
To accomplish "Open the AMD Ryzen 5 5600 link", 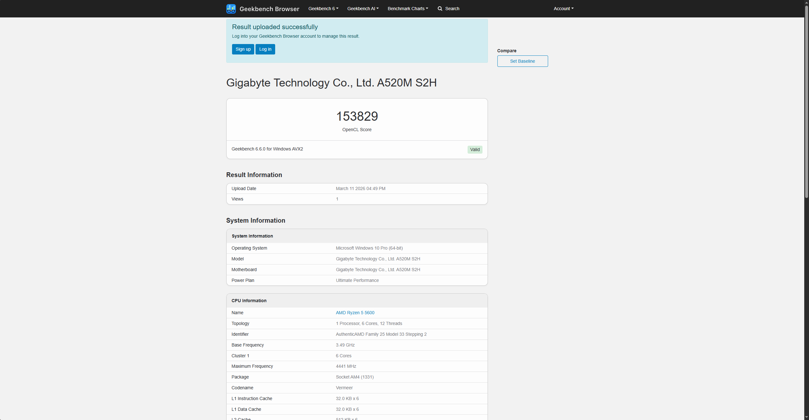I will pos(355,313).
